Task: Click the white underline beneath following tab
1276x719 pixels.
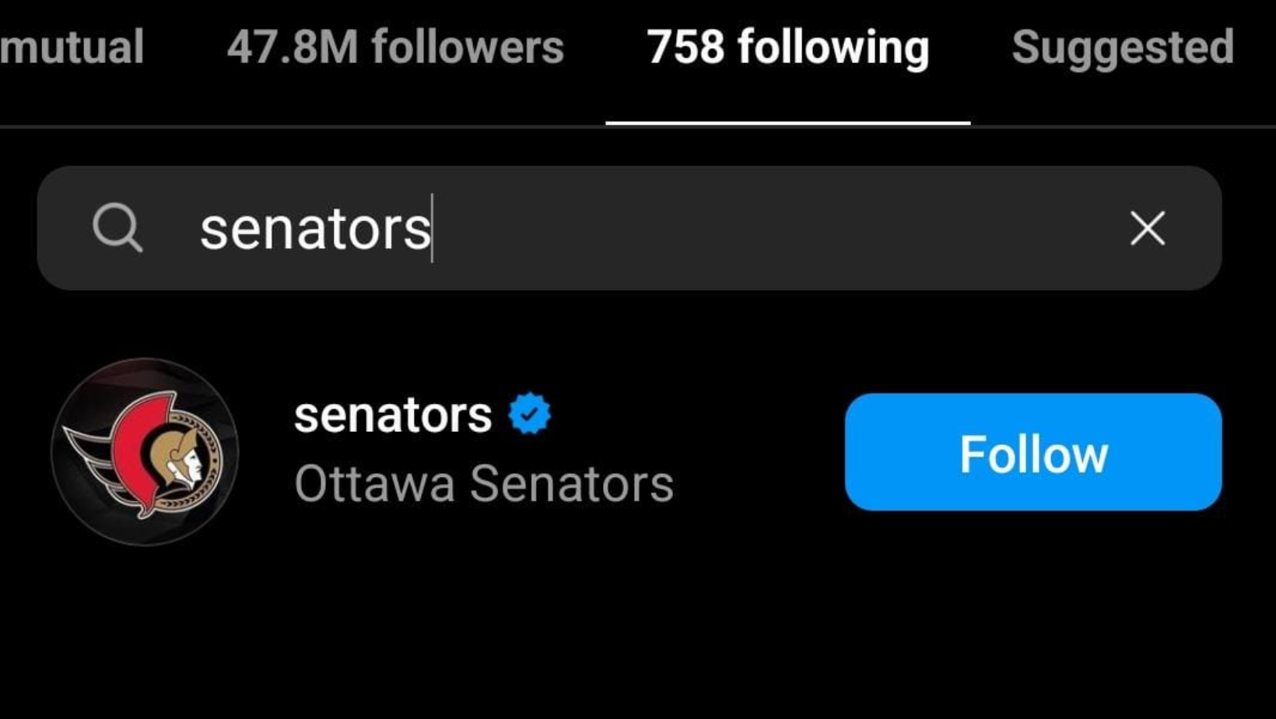Action: (787, 122)
